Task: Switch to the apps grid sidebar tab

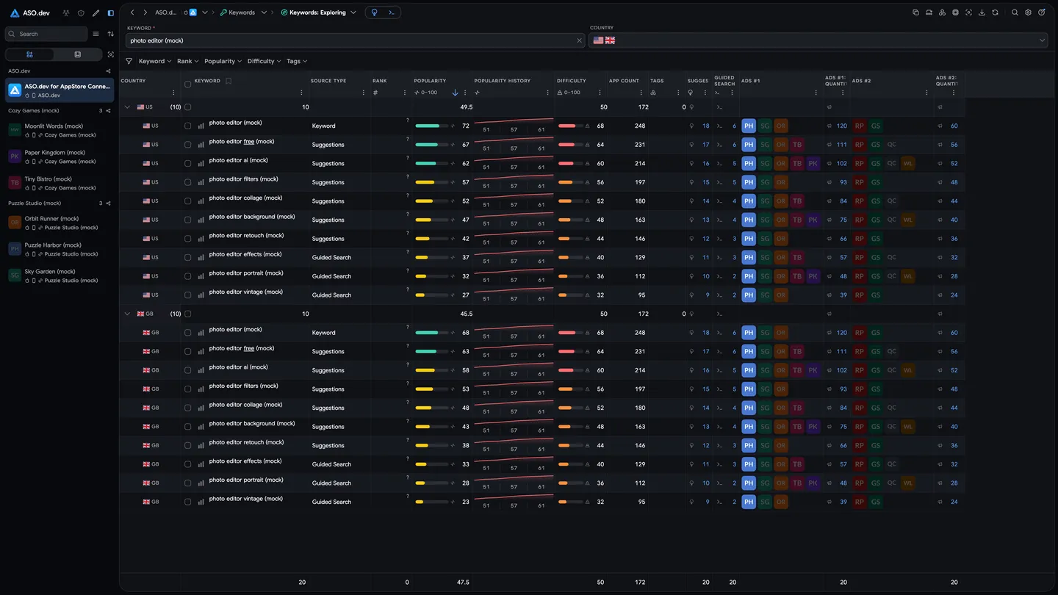Action: (29, 54)
